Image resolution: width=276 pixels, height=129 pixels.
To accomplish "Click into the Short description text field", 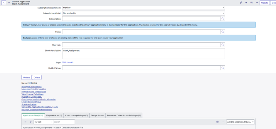I will point(143,54).
